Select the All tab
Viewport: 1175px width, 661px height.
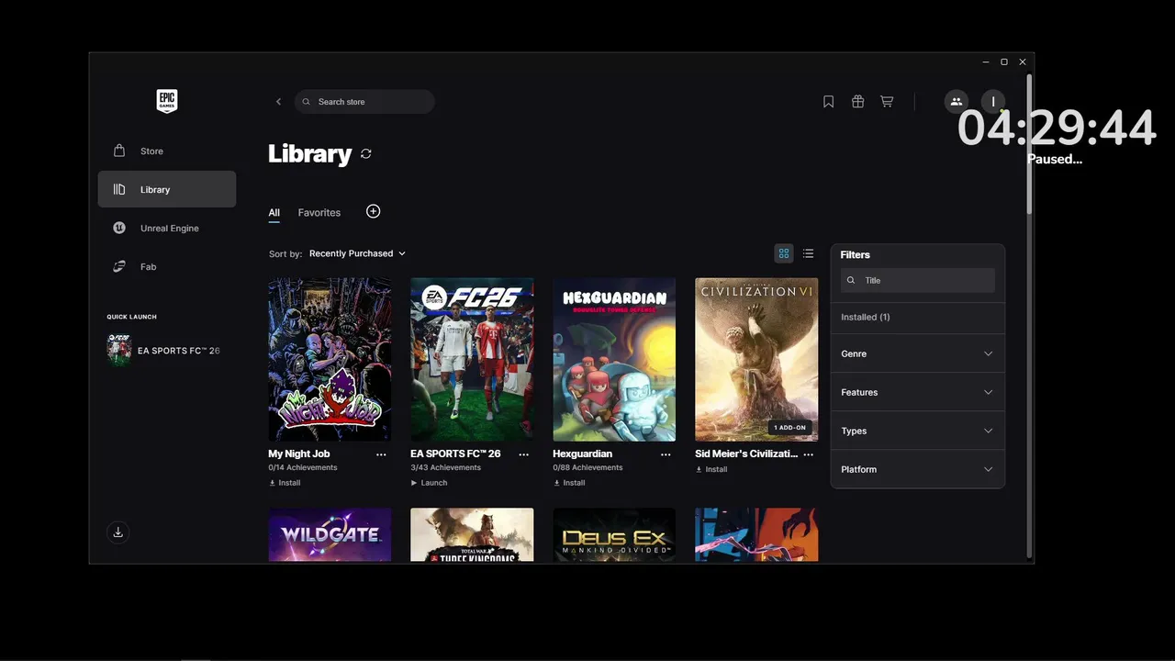[274, 213]
